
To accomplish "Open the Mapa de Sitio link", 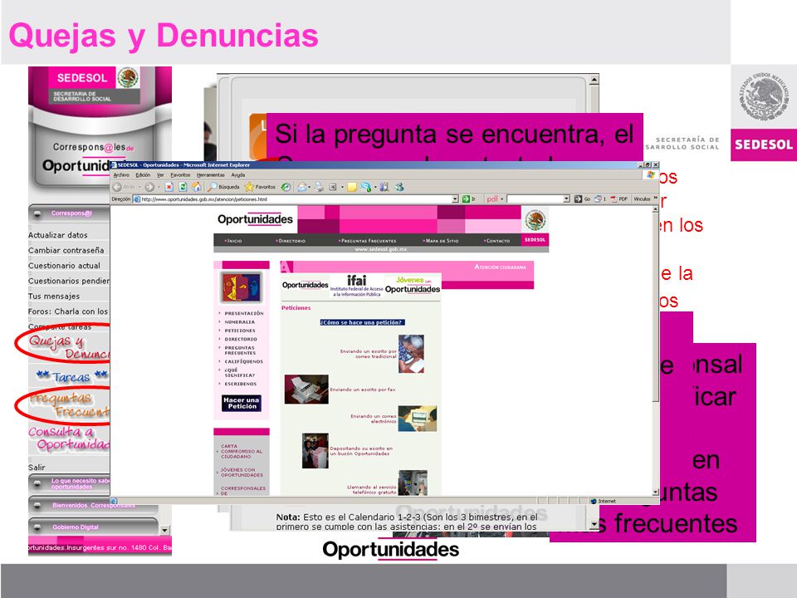I will pyautogui.click(x=441, y=241).
